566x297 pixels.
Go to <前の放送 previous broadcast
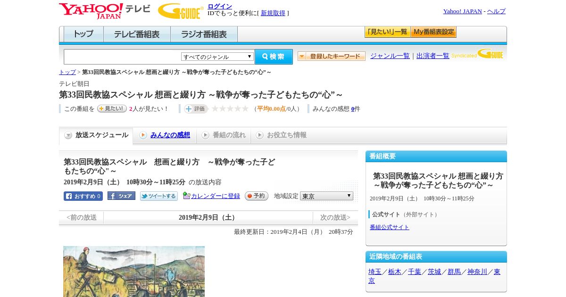[x=82, y=217]
